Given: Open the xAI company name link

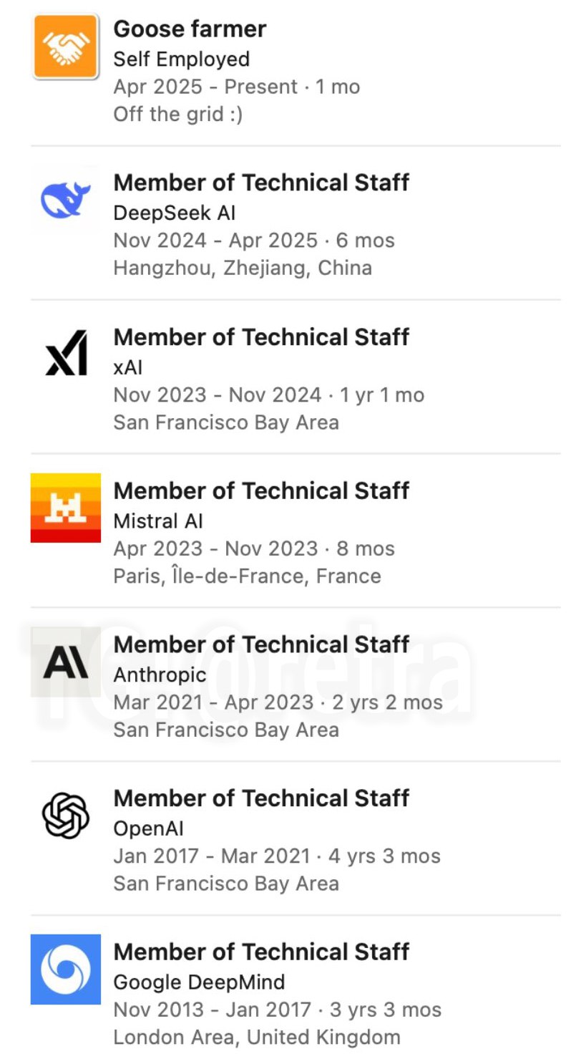Looking at the screenshot, I should pos(128,367).
